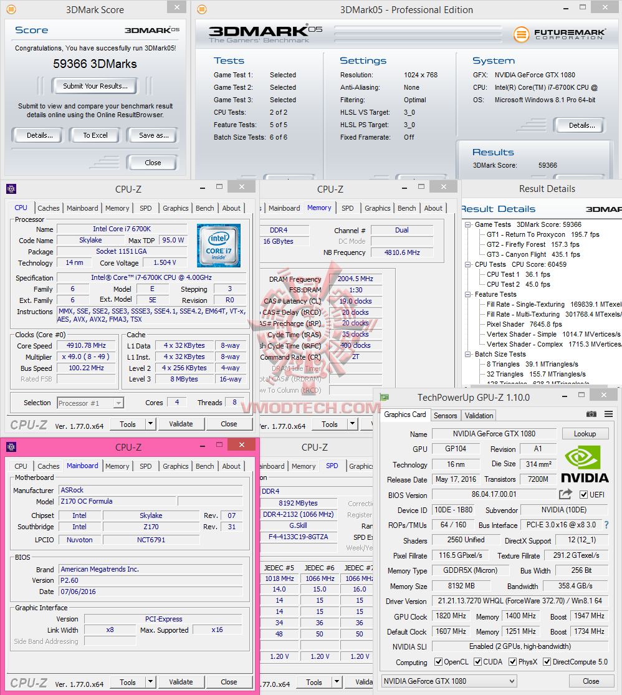Switch to Graphics tab in the Mainboard CPU-Z window
622x695 pixels.
(176, 466)
